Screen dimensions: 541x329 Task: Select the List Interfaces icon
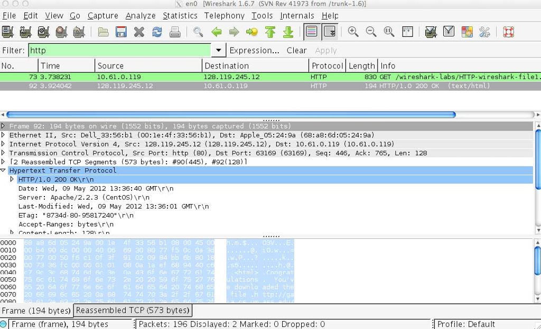[8, 32]
